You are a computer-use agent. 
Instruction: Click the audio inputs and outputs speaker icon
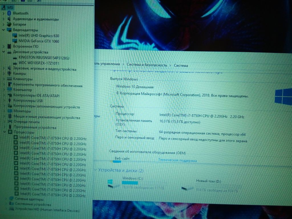9,19
